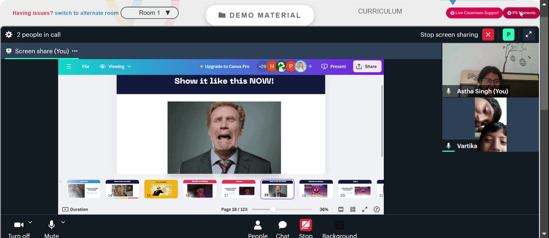Viewport: 549px width, 238px height.
Task: Switch to the CURRICULUM tab
Action: (x=380, y=11)
